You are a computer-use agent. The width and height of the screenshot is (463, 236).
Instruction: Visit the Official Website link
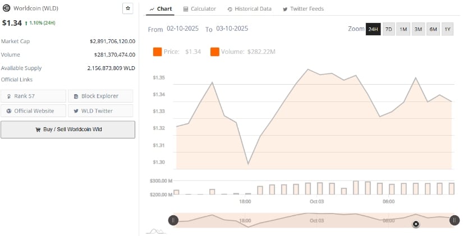coord(33,111)
